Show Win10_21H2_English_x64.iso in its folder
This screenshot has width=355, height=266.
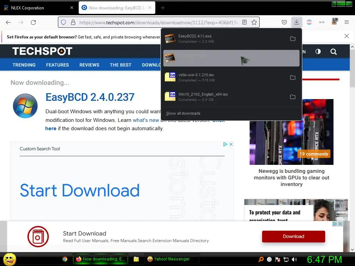click(293, 97)
